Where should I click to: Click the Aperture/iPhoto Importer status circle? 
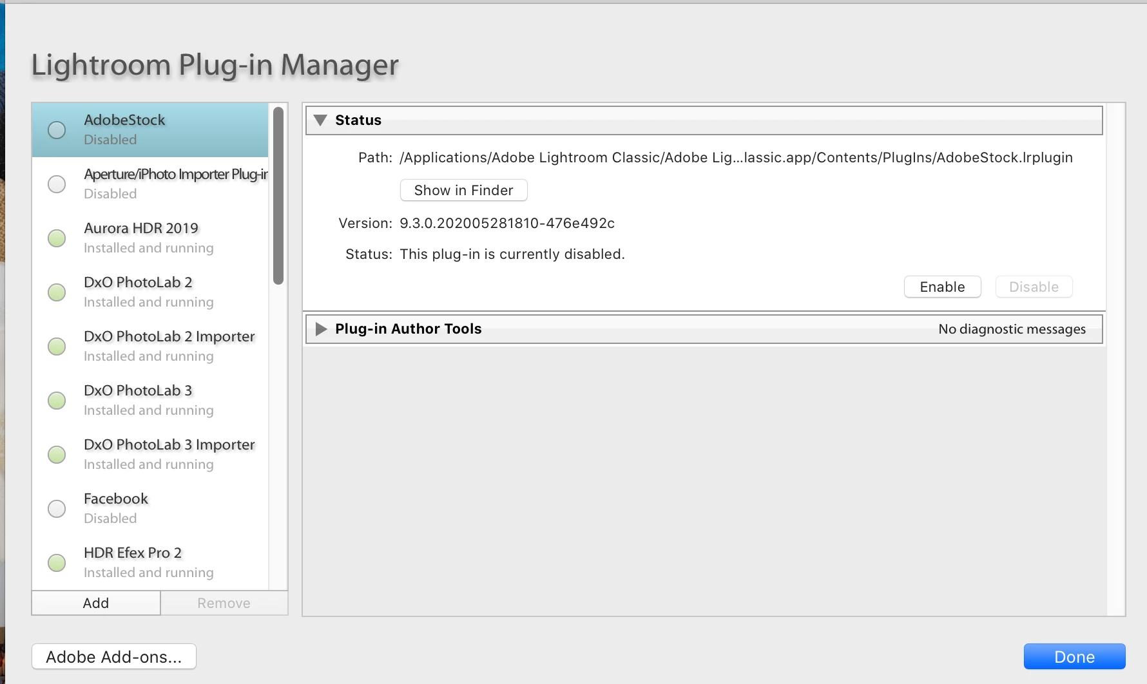pos(57,184)
